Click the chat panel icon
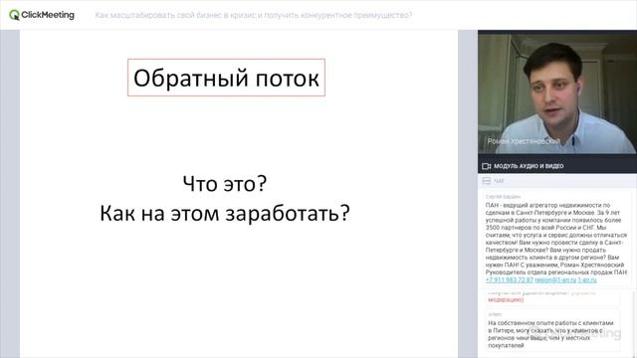The image size is (637, 358). click(x=487, y=181)
